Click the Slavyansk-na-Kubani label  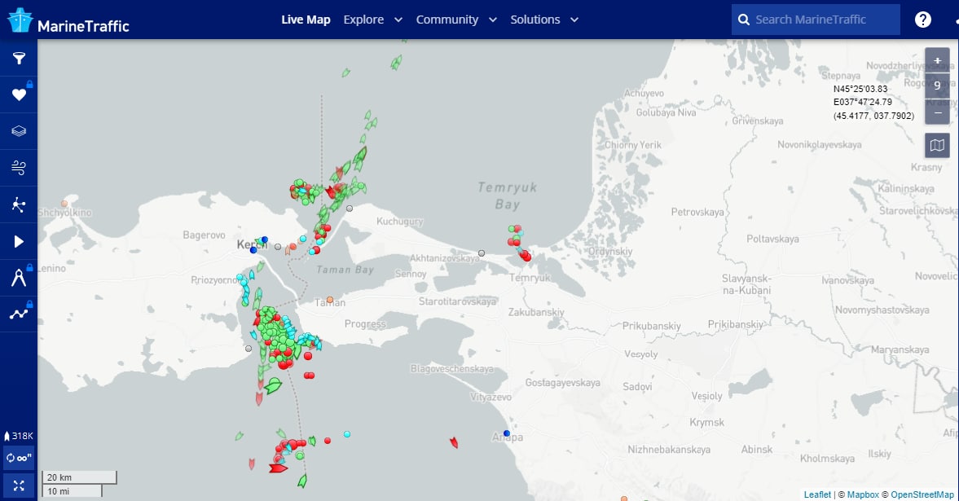(746, 283)
